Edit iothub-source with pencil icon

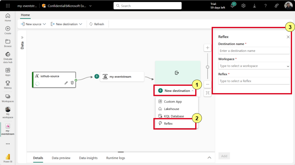[66, 83]
